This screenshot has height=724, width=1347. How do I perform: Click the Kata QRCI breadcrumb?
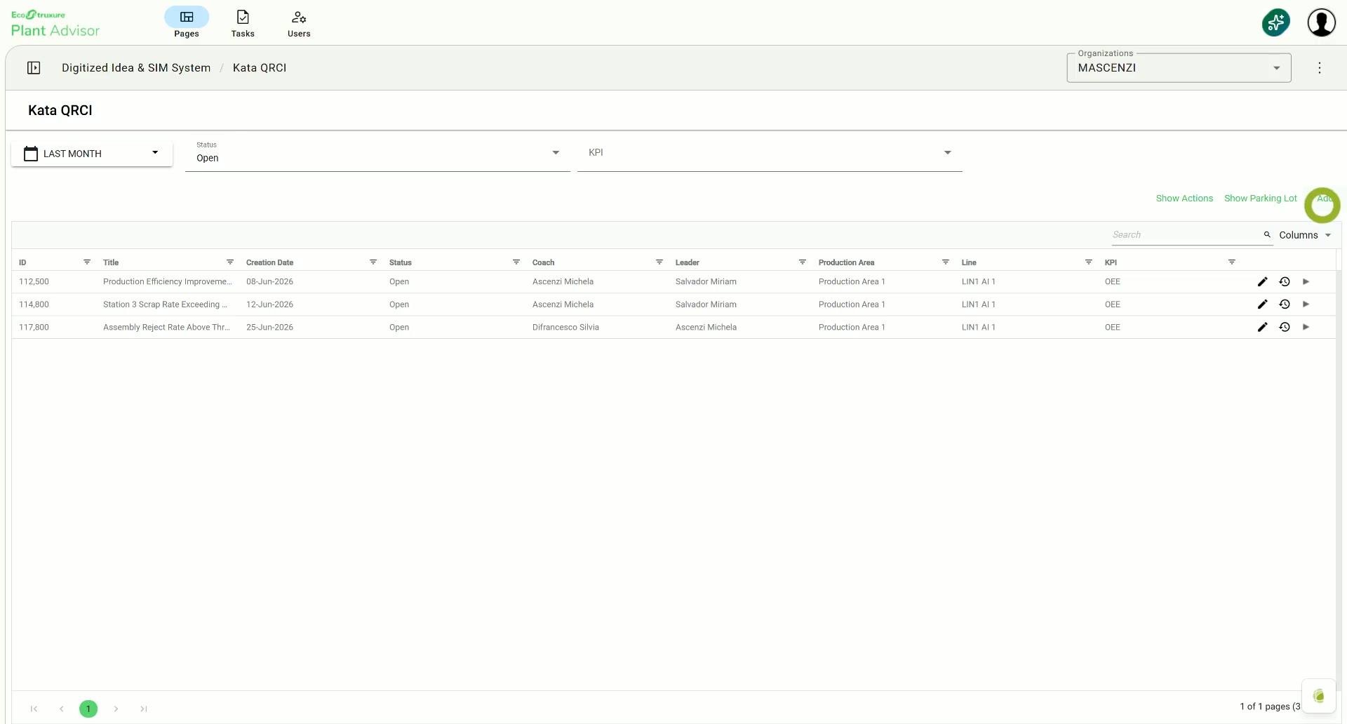(x=260, y=68)
